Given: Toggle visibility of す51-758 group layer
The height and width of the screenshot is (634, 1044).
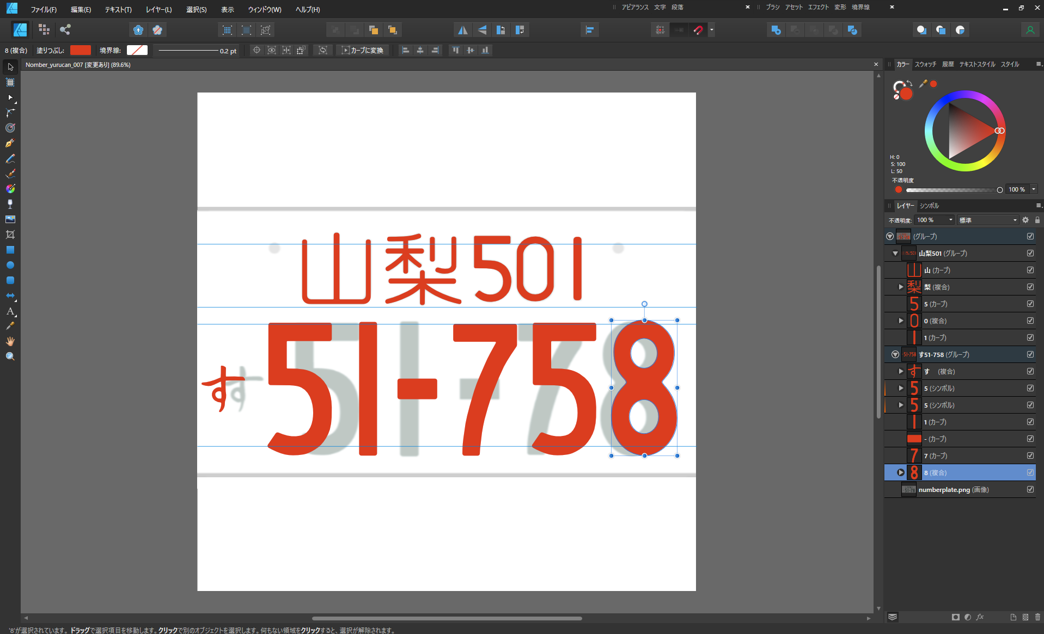Looking at the screenshot, I should click(x=1030, y=354).
